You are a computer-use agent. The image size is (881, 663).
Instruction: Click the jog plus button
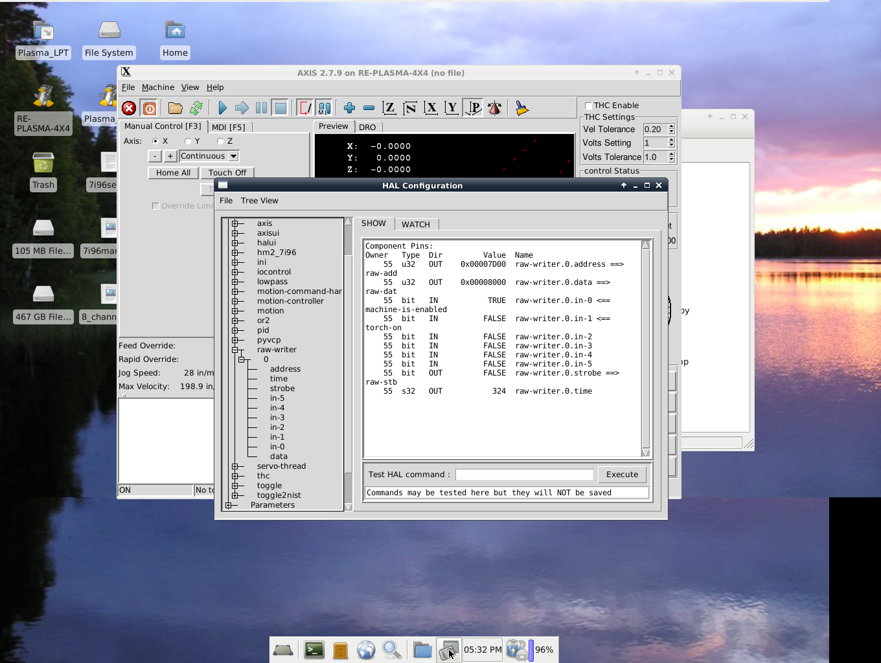click(170, 156)
